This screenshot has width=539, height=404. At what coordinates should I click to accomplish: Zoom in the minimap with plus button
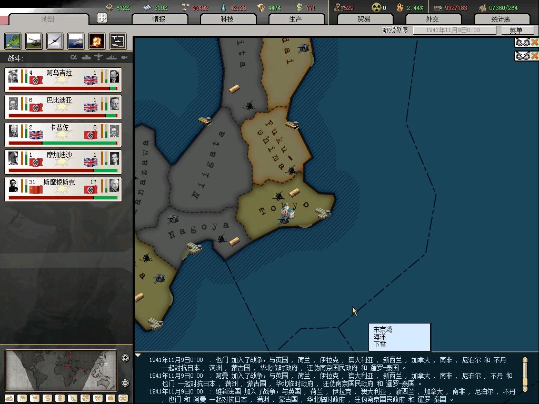tap(125, 358)
